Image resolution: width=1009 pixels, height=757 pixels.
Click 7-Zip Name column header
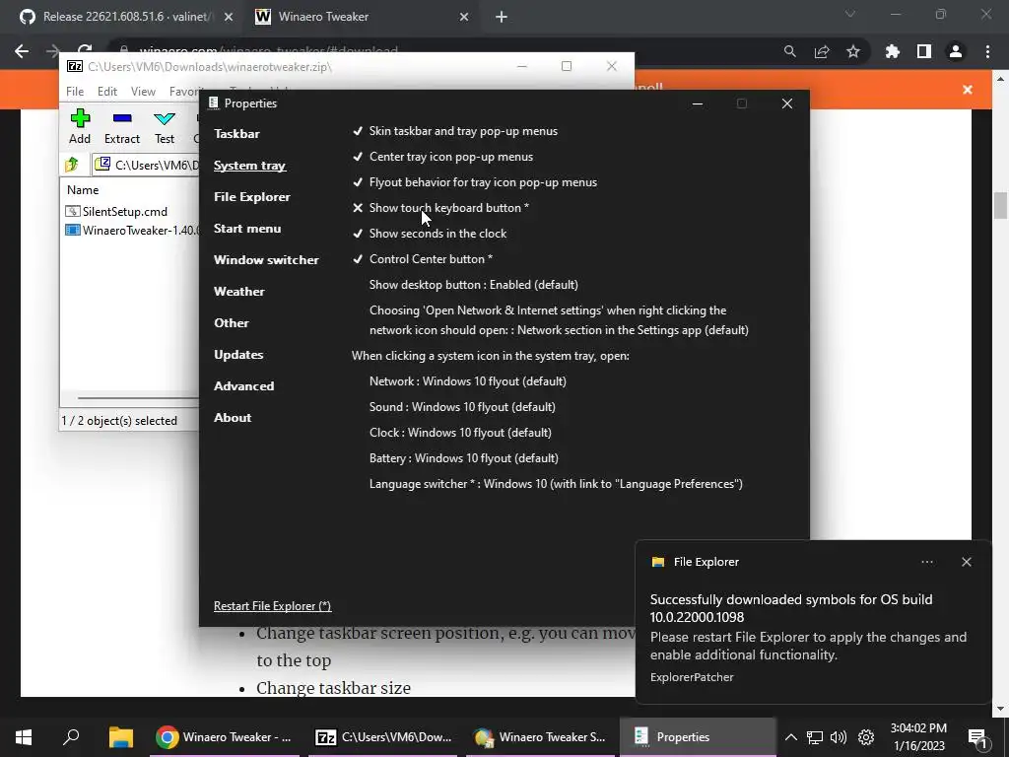83,190
